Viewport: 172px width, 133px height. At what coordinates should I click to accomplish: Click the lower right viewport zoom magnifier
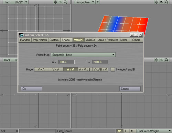(166, 60)
